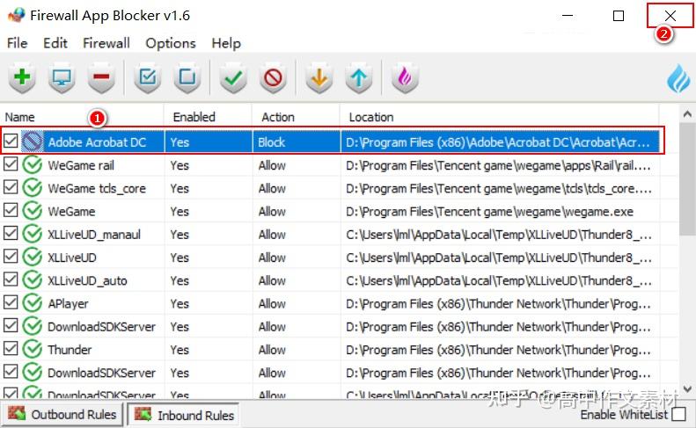Click the green allow icon beside Thunder
This screenshot has height=428, width=696.
click(x=32, y=350)
